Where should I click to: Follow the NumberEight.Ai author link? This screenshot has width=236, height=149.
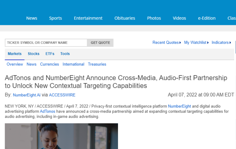[27, 95]
